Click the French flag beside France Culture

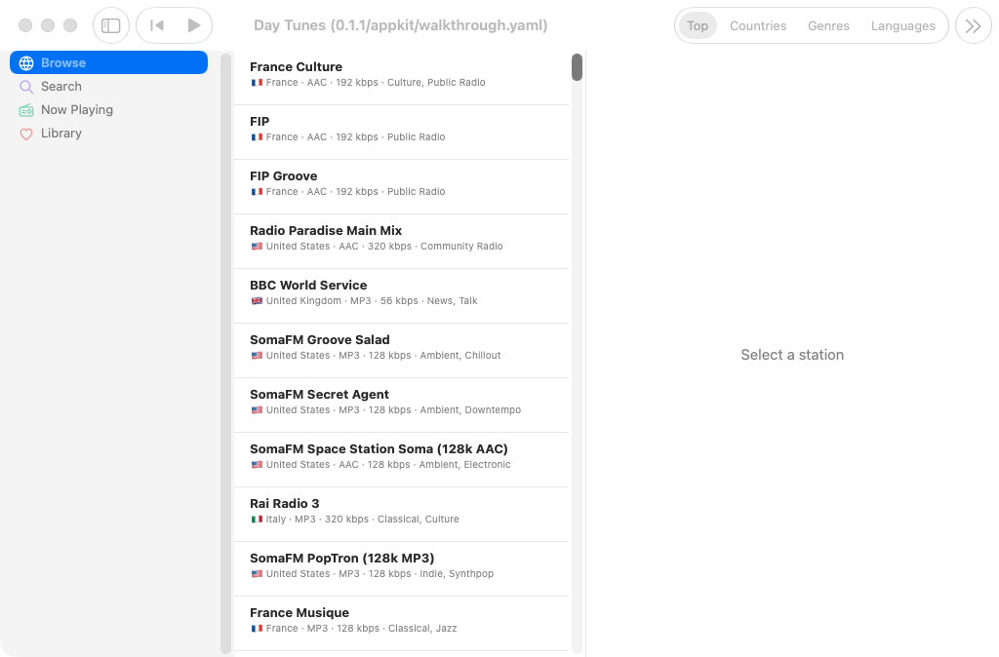click(257, 83)
